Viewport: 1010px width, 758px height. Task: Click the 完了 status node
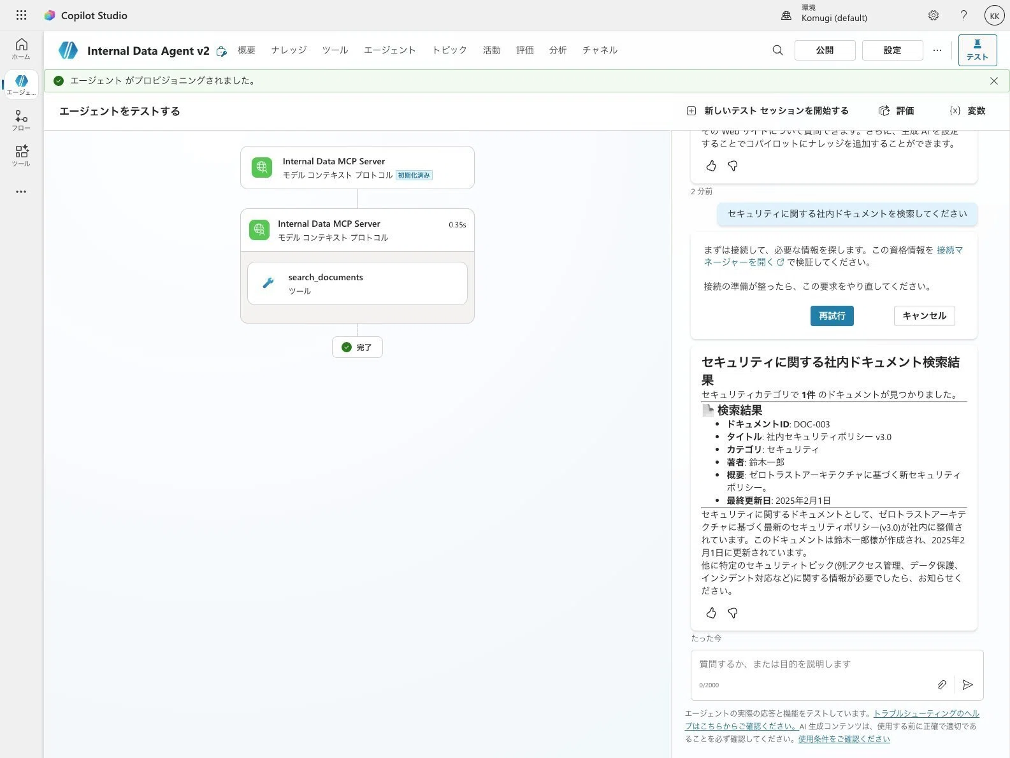tap(357, 347)
